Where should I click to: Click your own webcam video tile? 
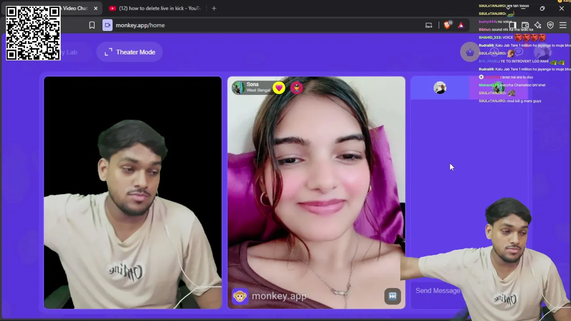click(x=132, y=193)
